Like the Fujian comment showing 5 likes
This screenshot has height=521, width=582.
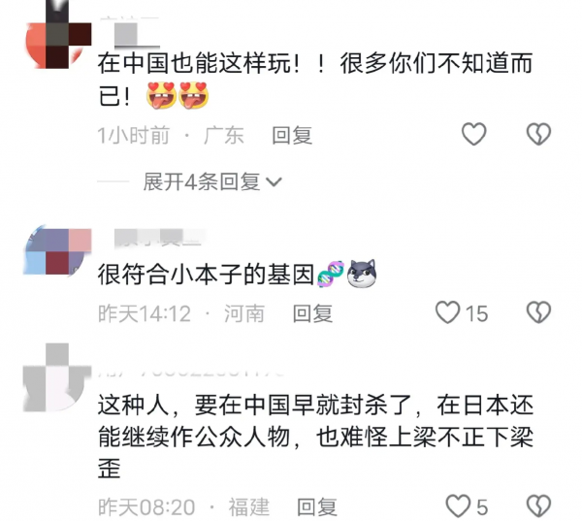click(x=458, y=505)
